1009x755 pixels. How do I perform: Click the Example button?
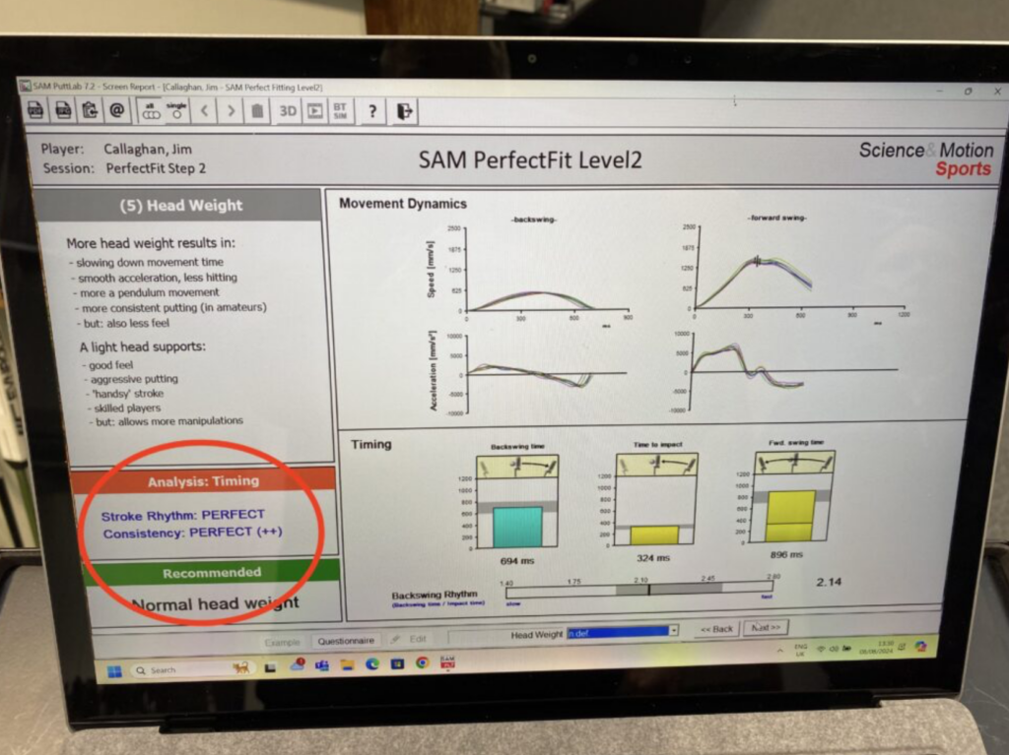click(282, 641)
